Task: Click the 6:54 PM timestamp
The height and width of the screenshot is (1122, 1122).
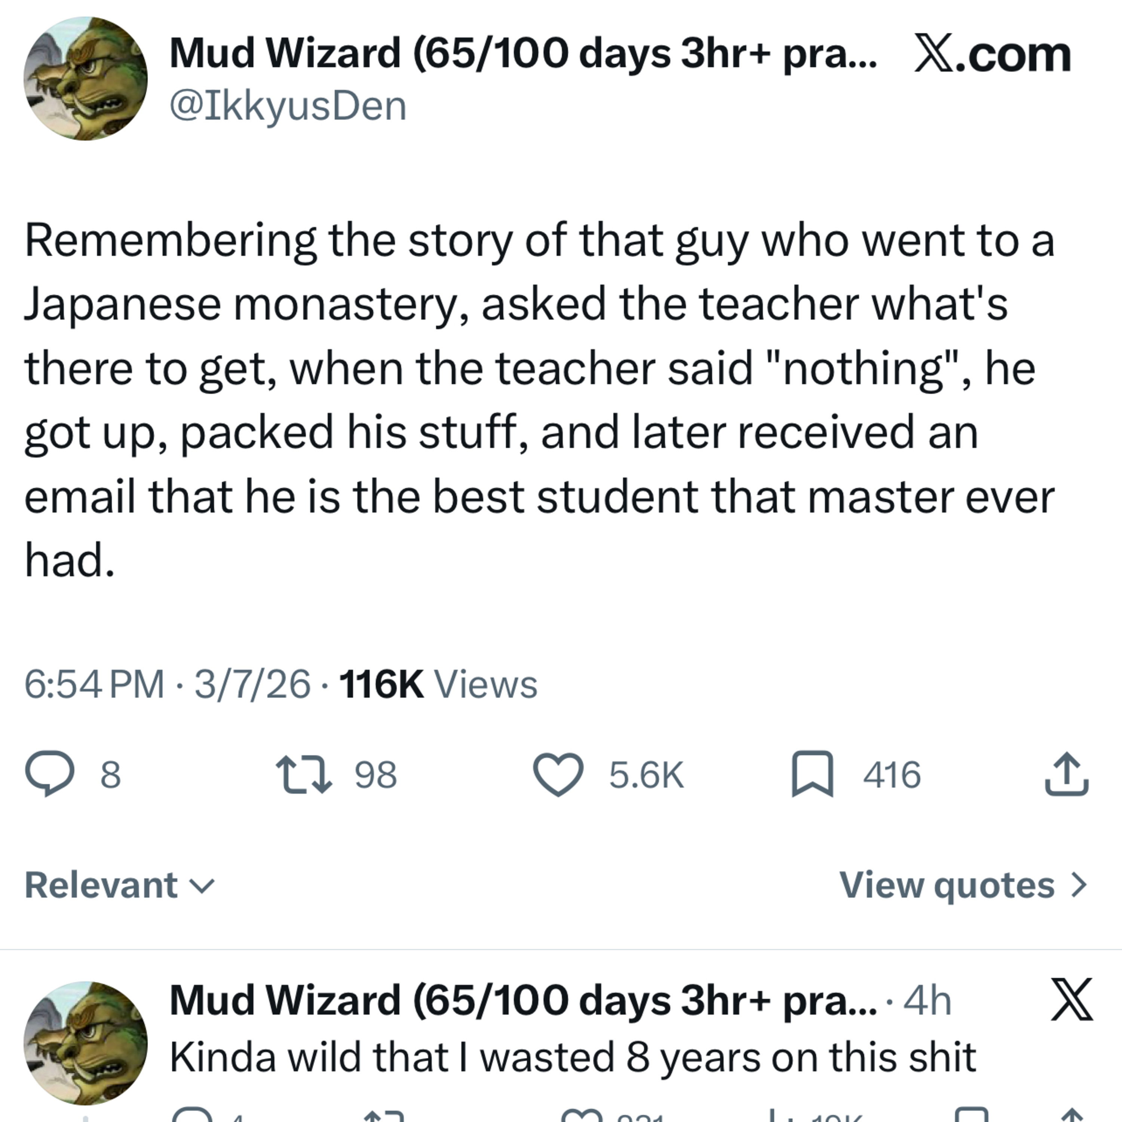Action: pos(94,684)
